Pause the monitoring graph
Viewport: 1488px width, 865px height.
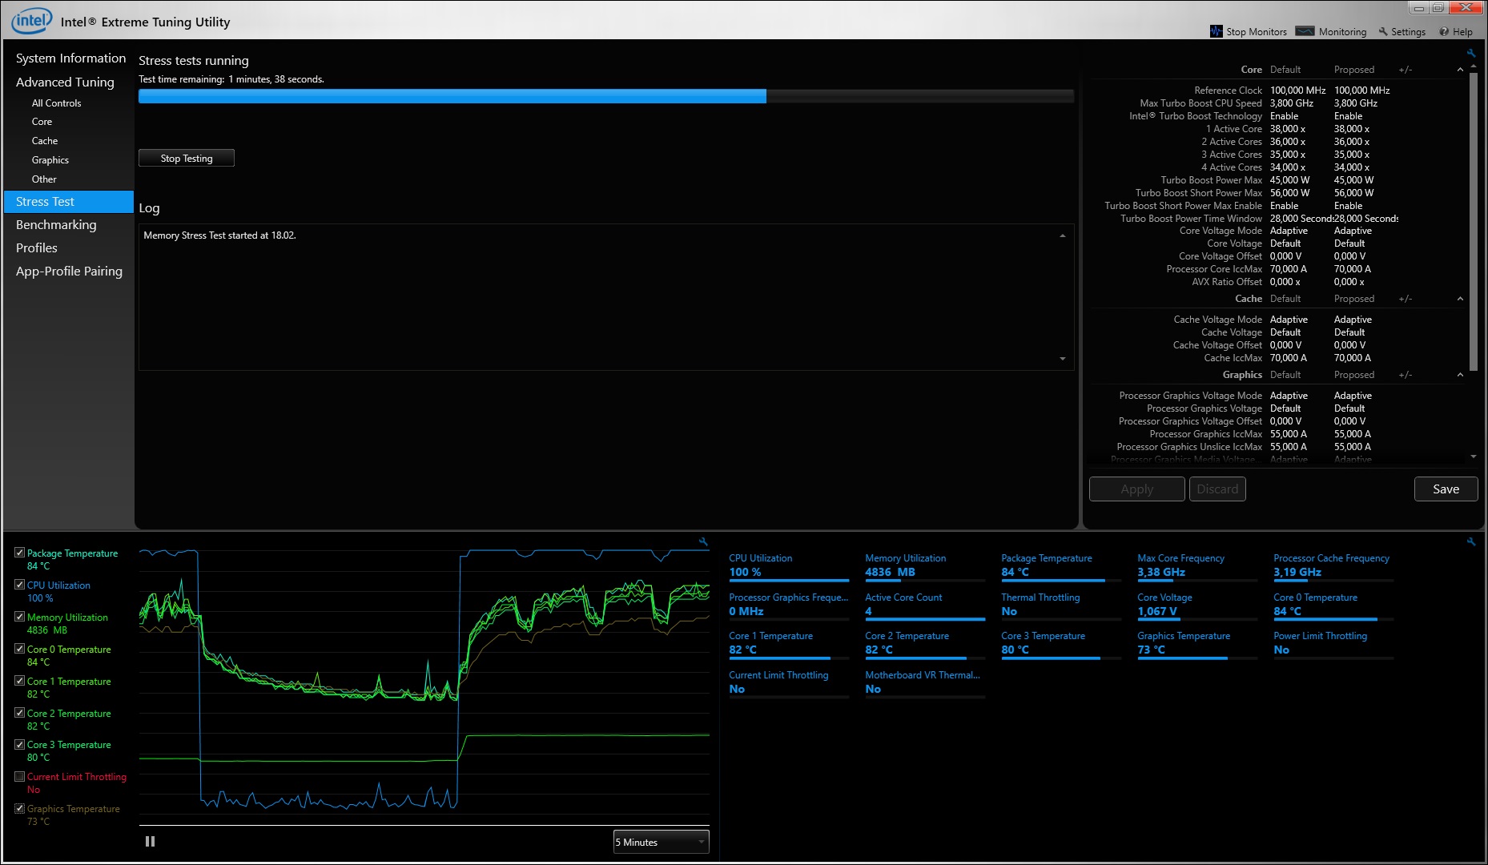[x=150, y=842]
